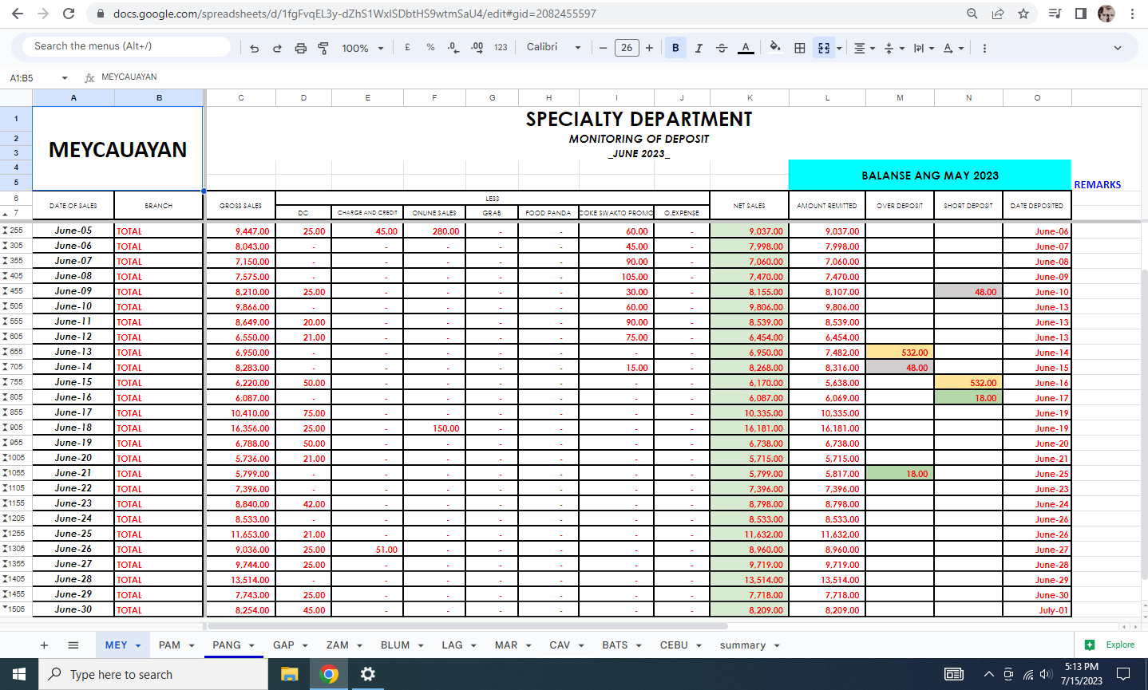This screenshot has width=1148, height=690.
Task: Open File Explorer from the taskbar
Action: coord(289,674)
